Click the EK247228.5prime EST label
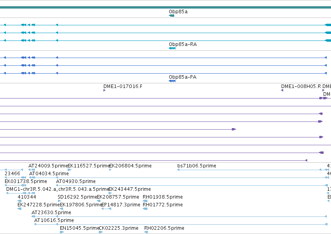331x234 pixels. click(39, 205)
